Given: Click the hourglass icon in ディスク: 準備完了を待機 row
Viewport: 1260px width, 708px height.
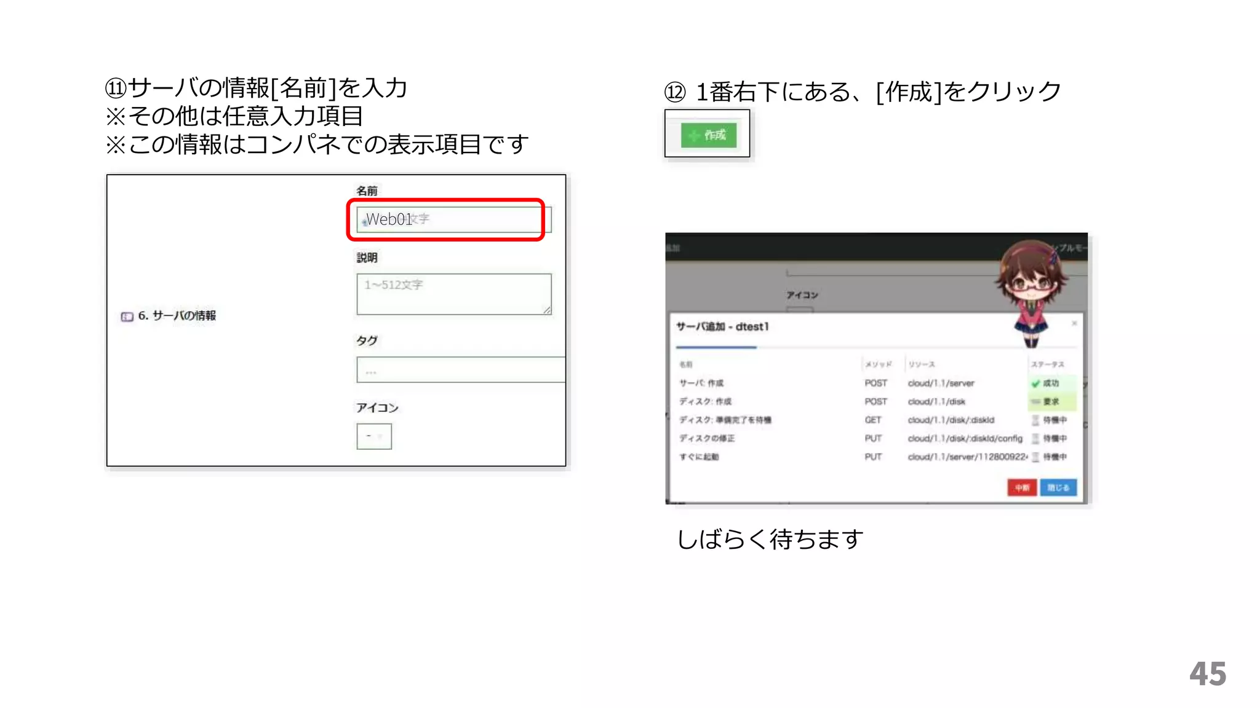Looking at the screenshot, I should (x=1035, y=420).
